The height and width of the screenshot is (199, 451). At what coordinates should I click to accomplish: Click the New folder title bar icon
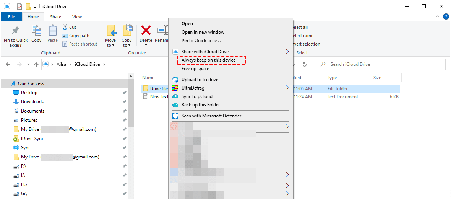coord(28,7)
